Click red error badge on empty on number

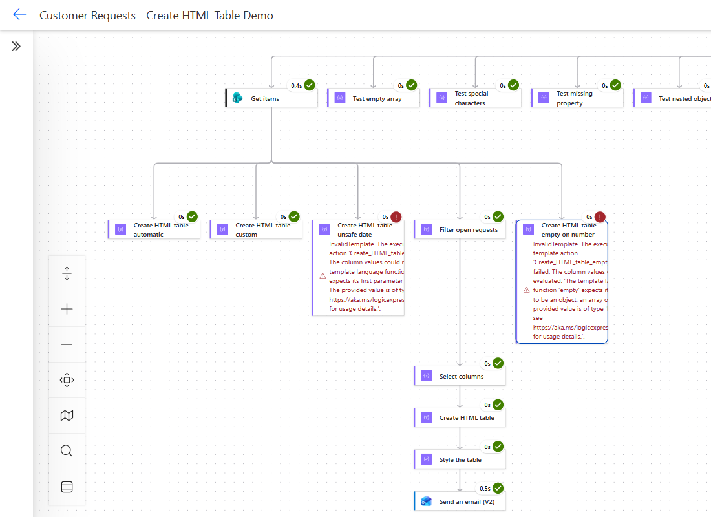[600, 216]
